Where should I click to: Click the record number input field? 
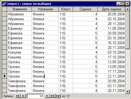click(x=35, y=96)
